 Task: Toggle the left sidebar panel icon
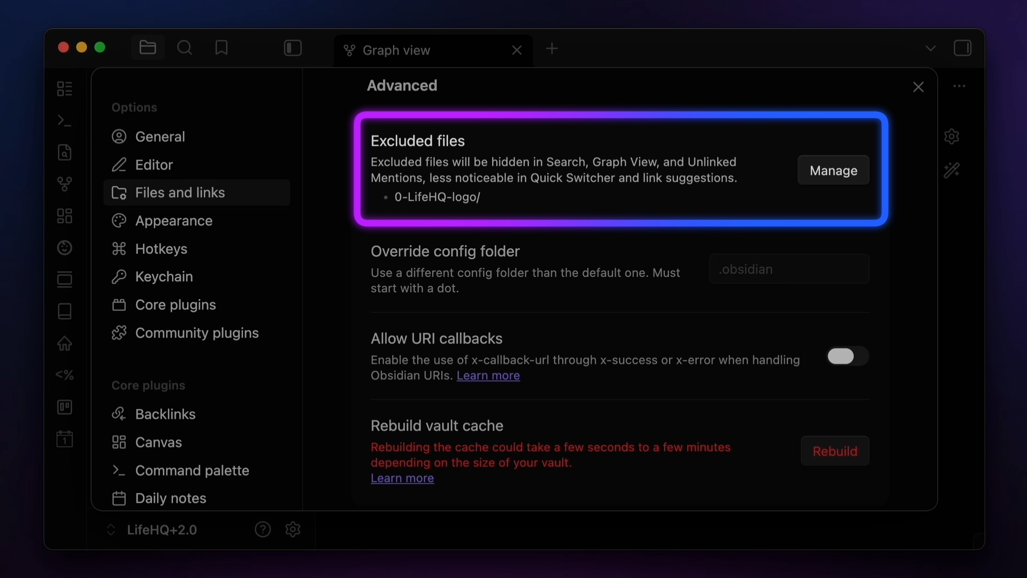(293, 48)
